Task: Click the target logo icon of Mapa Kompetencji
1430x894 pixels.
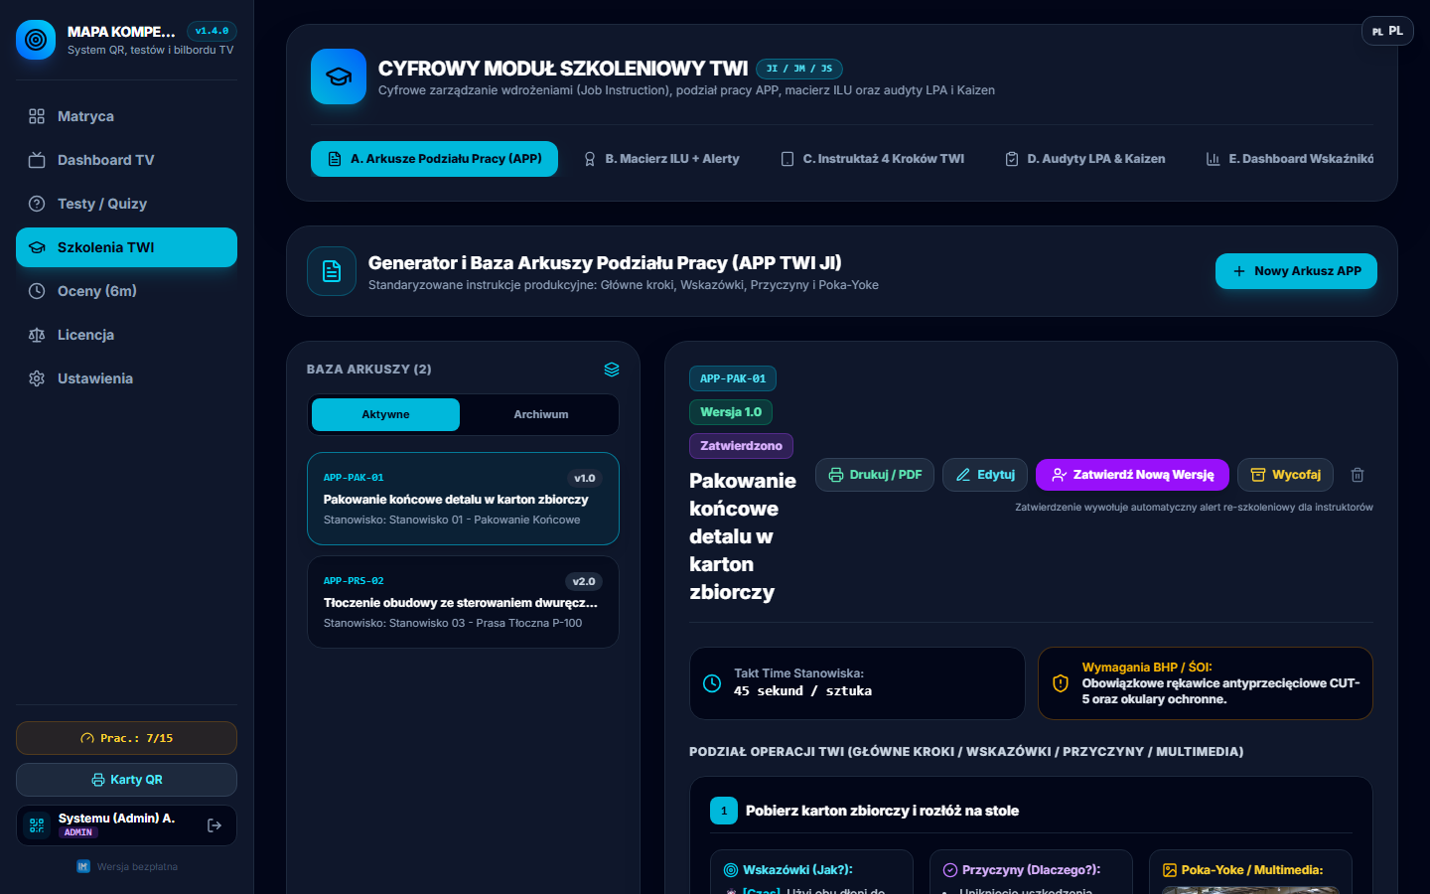Action: [x=36, y=40]
